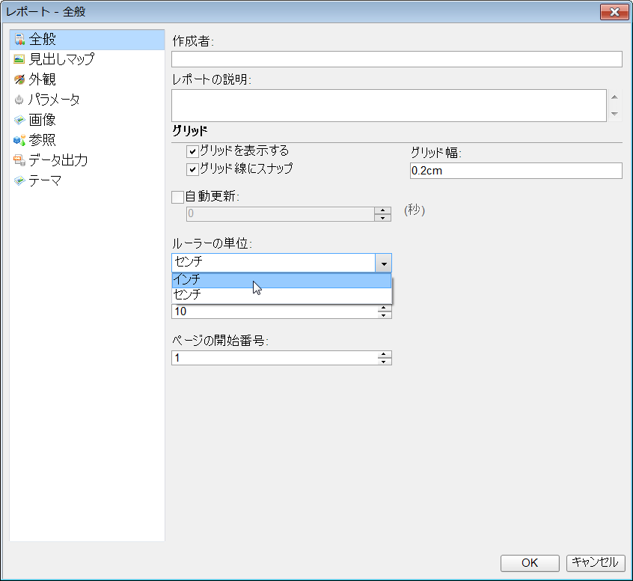
Task: Open the 外観 appearance icon
Action: tap(19, 79)
